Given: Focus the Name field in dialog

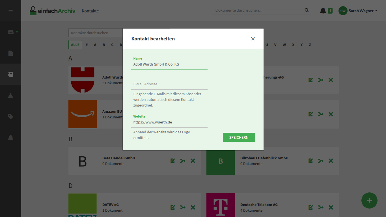Looking at the screenshot, I should (x=169, y=64).
